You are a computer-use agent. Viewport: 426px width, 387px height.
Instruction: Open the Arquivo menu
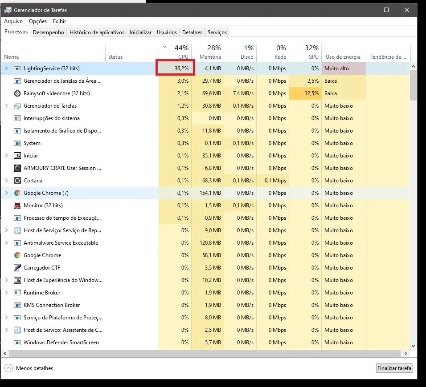pyautogui.click(x=13, y=21)
